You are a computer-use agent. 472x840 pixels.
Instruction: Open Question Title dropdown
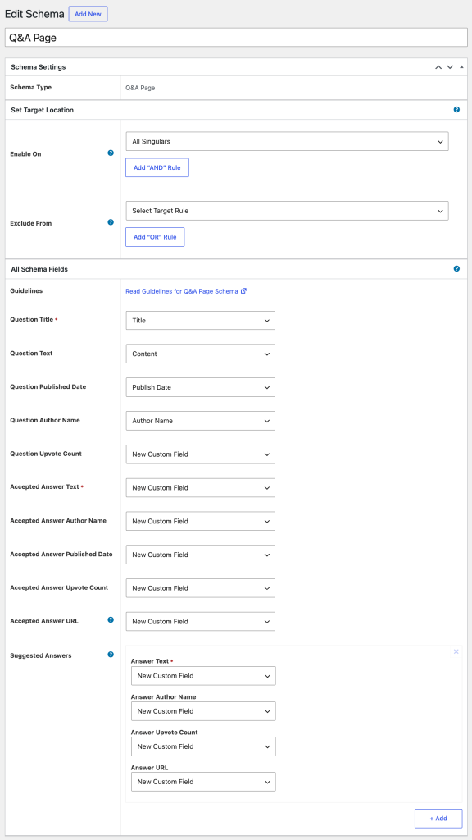(201, 321)
